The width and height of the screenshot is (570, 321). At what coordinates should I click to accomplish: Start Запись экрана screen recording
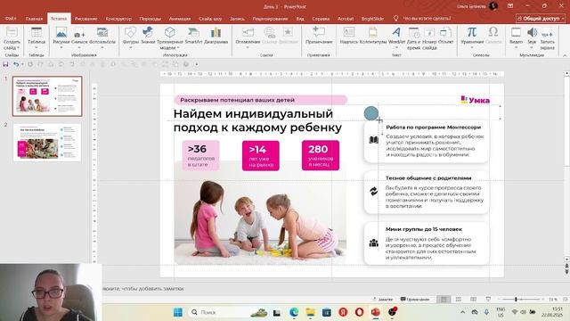click(x=547, y=37)
